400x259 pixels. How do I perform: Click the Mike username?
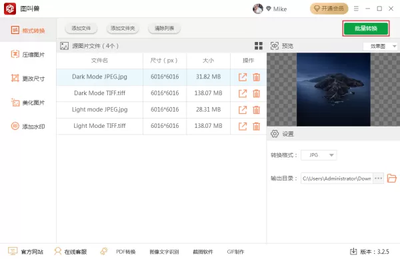pos(280,9)
